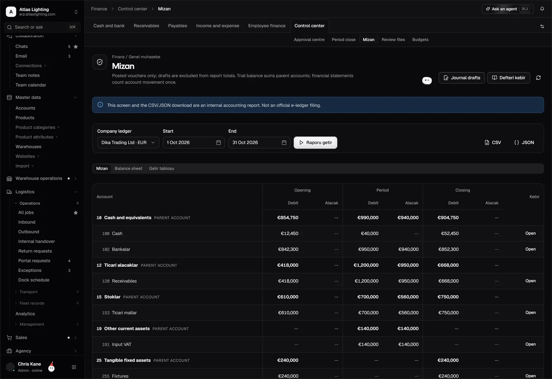Image resolution: width=552 pixels, height=379 pixels.
Task: Click the shield icon beside the Mizan title
Action: coord(100,62)
